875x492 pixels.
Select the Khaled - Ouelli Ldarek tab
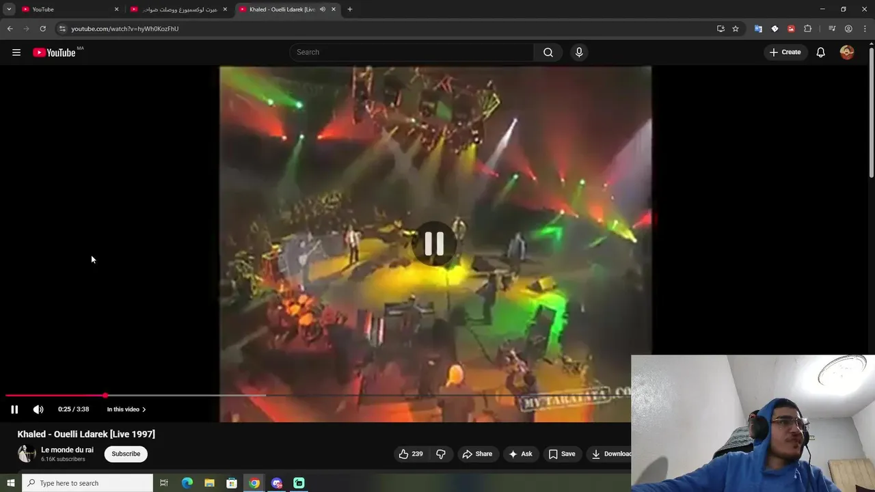click(x=287, y=10)
